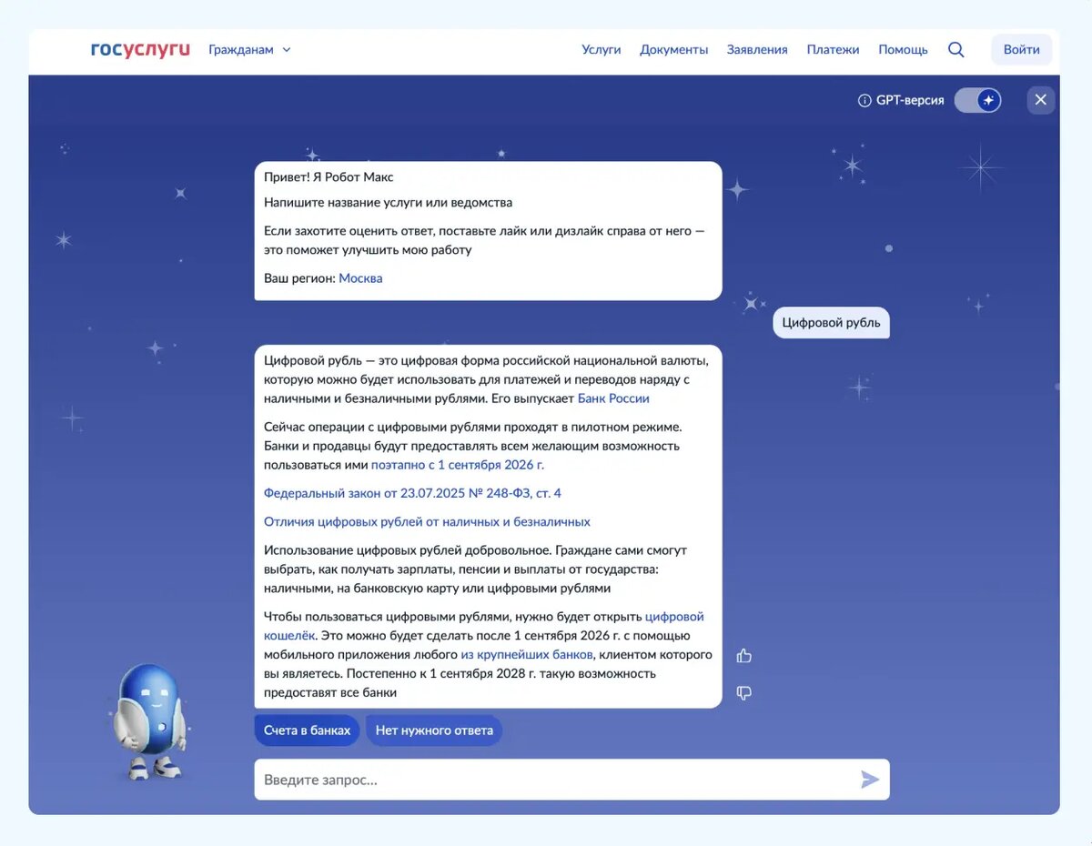1092x846 pixels.
Task: Click the Цифровой рубль user message
Action: pos(831,323)
